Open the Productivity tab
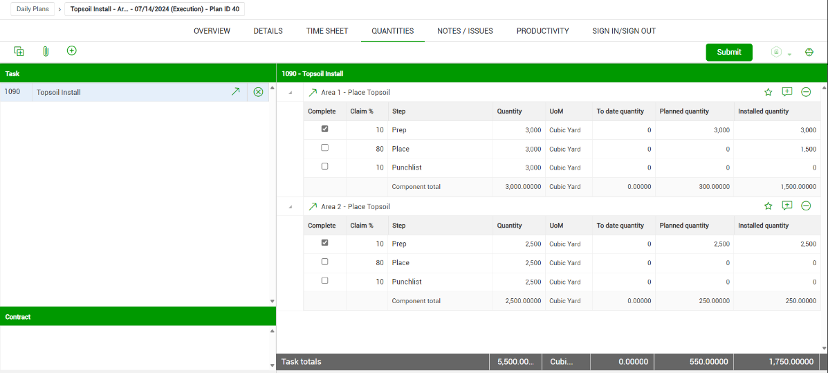Viewport: 828px width, 373px height. click(542, 31)
